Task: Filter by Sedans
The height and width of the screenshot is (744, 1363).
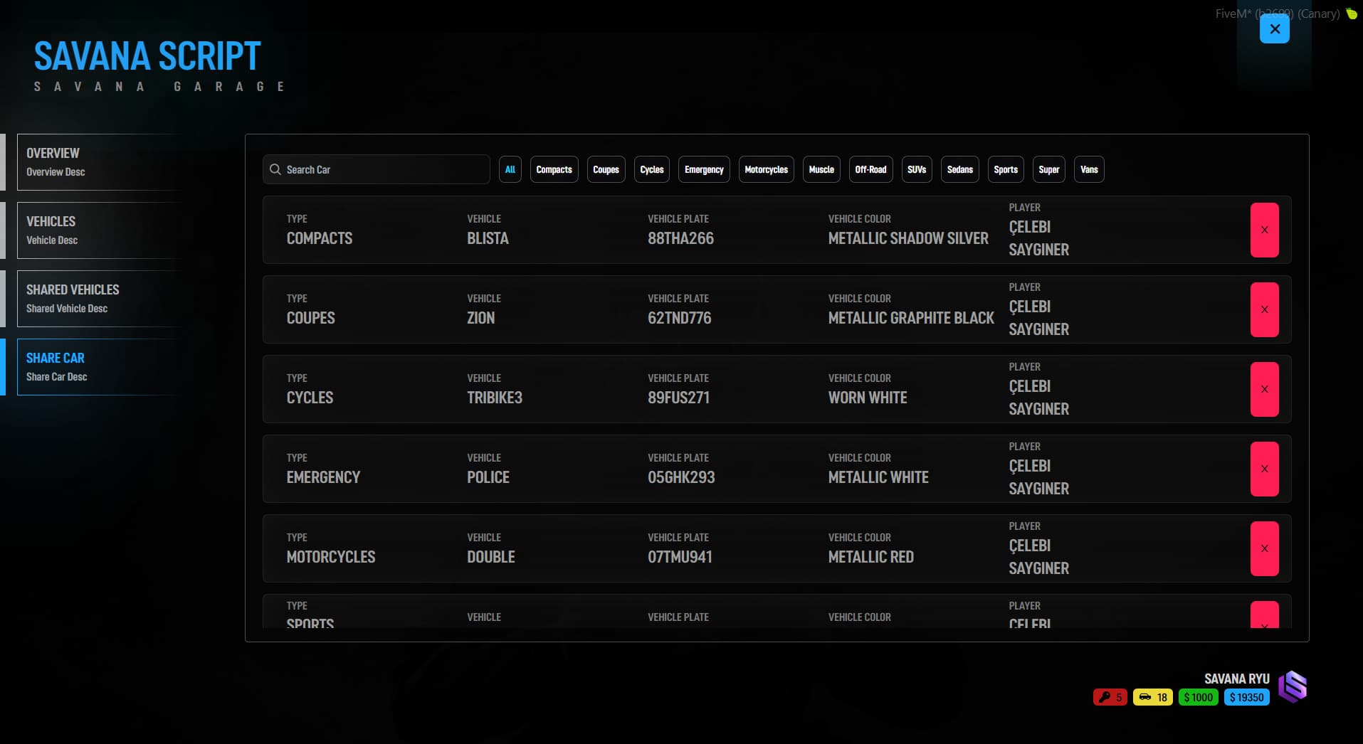Action: point(959,169)
